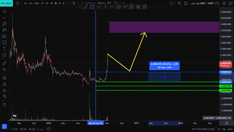Select the vertical line tool in floating toolbar

(105, 7)
